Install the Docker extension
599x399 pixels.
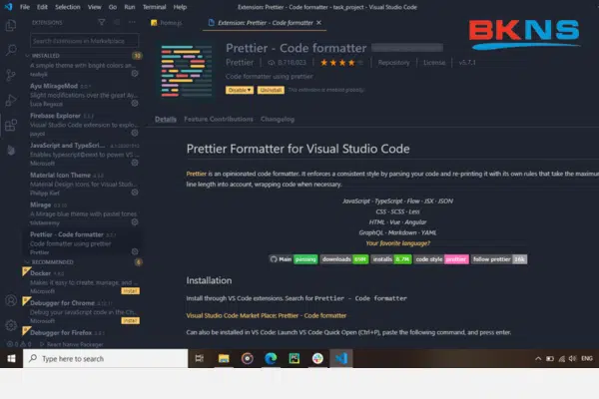click(x=130, y=291)
